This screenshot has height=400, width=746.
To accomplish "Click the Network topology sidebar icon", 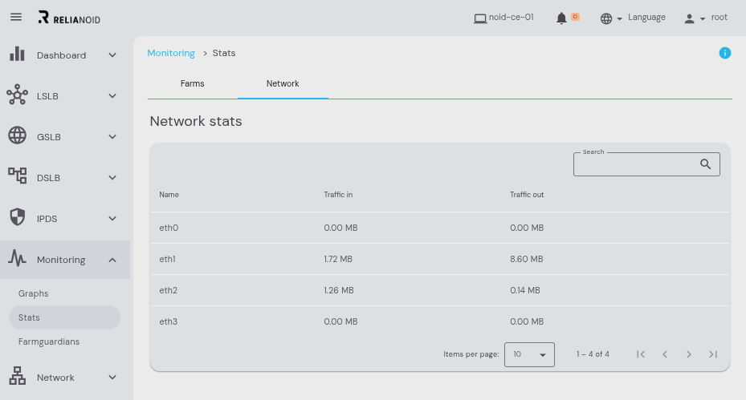I will (17, 376).
